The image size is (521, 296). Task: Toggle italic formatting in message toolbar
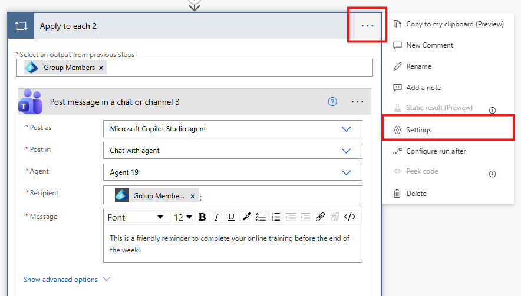pos(216,217)
